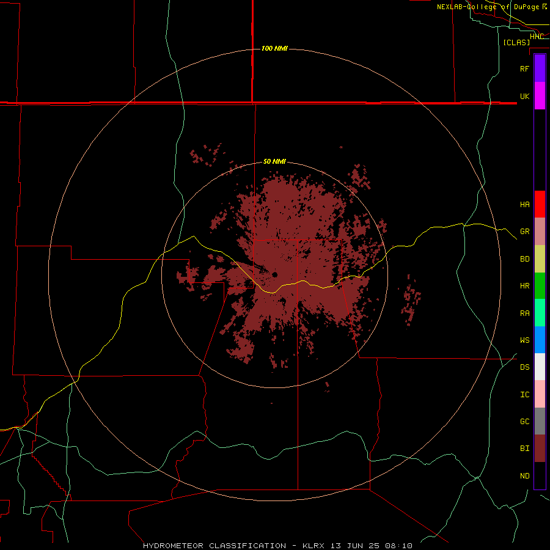Click the UK legend label

point(524,96)
